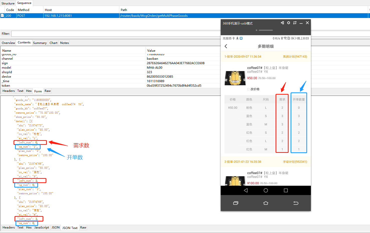
Task: Click the ¥50.00 price cell in table
Action: click(x=233, y=108)
